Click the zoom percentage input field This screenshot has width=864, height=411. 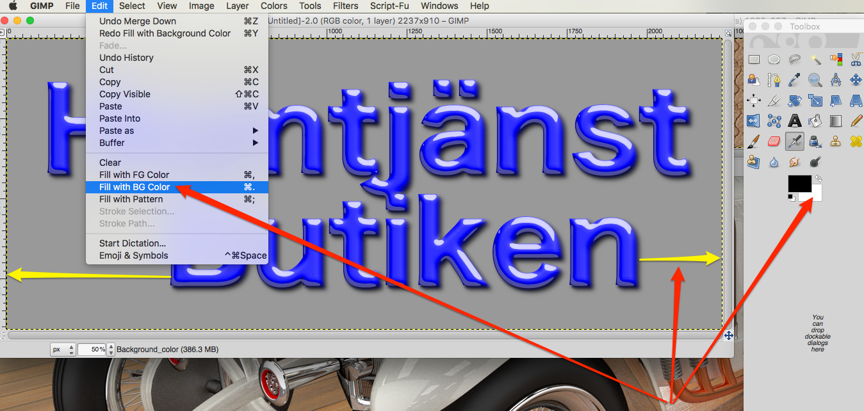pos(92,350)
